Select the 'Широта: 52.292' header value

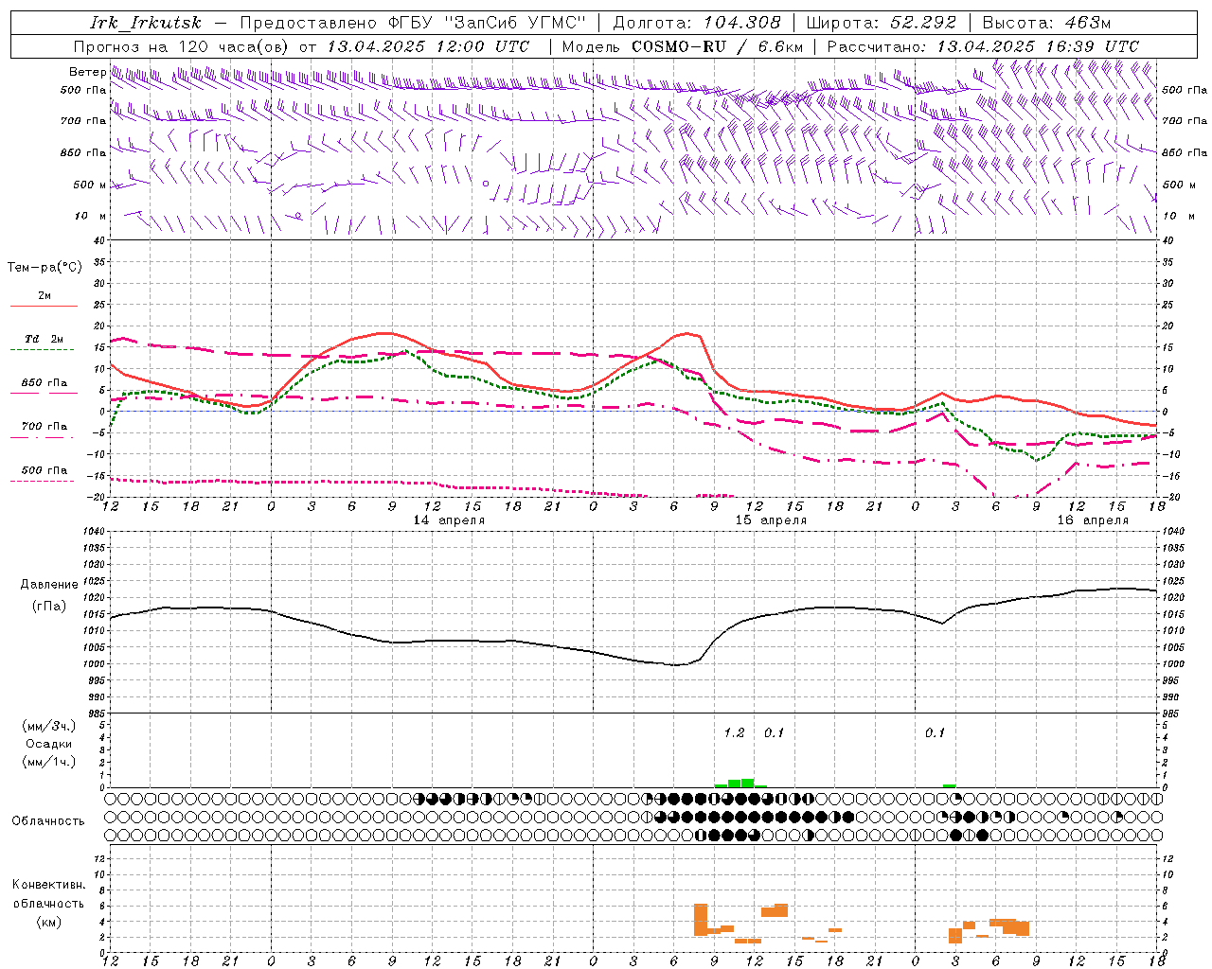pyautogui.click(x=882, y=23)
